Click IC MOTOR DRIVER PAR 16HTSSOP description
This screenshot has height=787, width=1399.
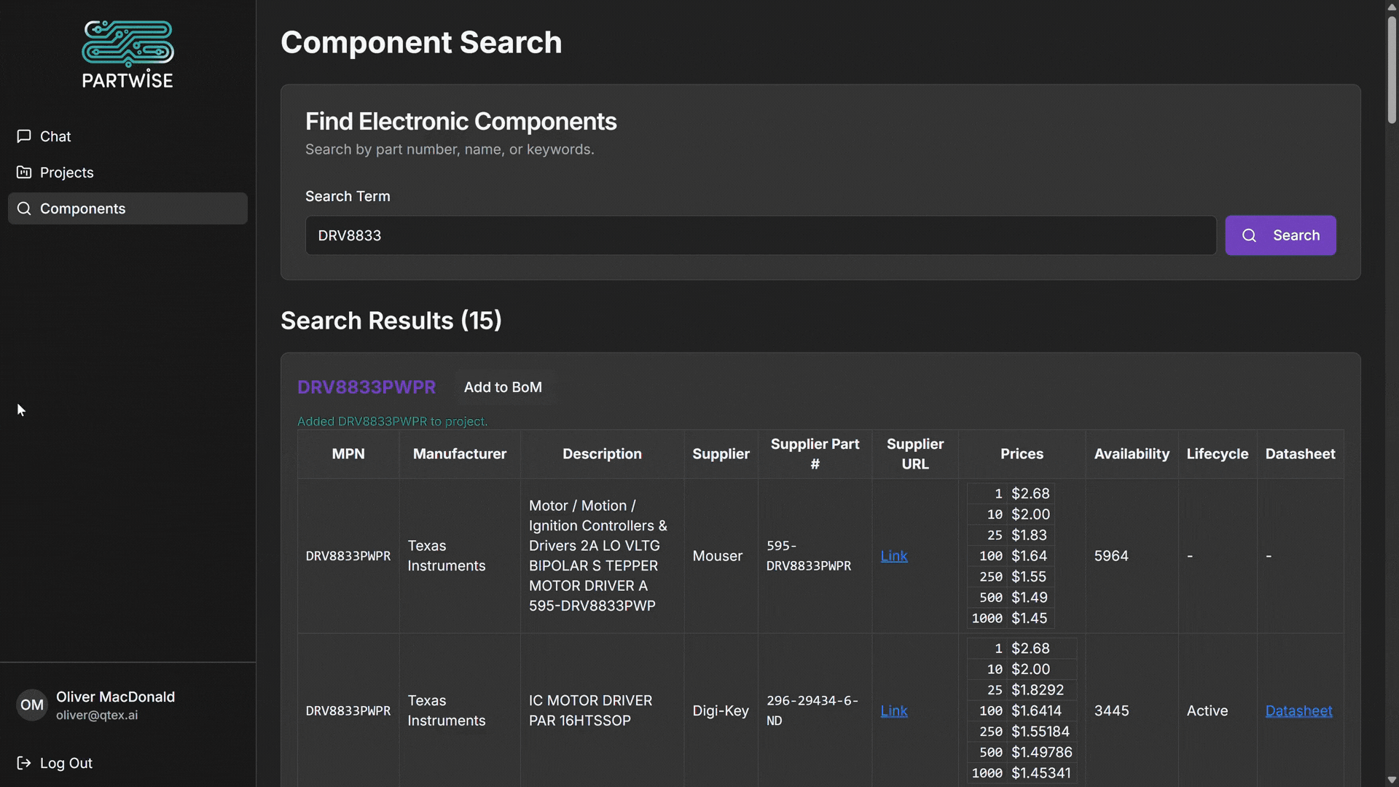(x=591, y=710)
